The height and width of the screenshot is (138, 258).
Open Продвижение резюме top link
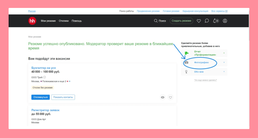(x=148, y=11)
